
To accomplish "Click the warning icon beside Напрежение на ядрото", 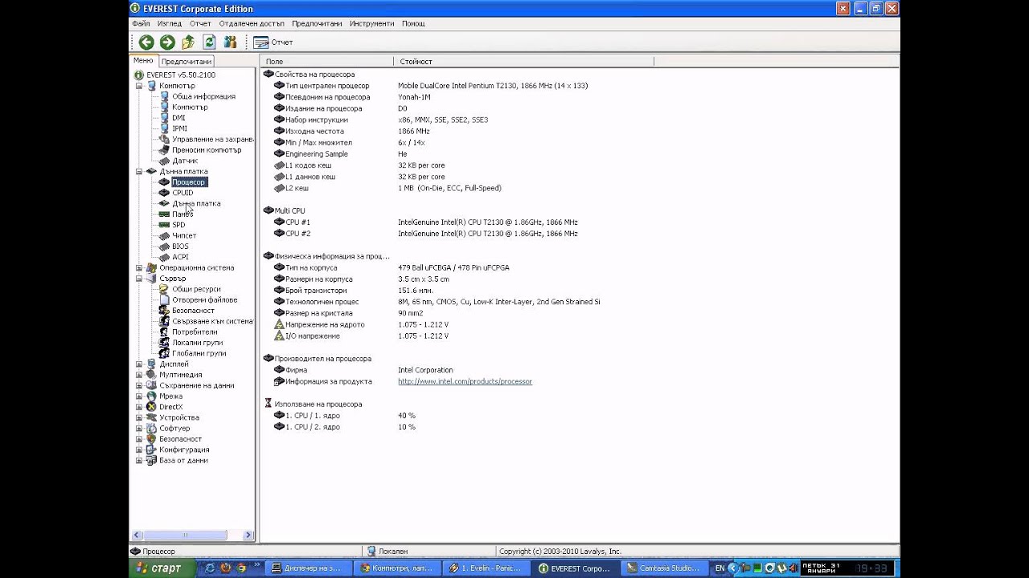I will pos(279,324).
